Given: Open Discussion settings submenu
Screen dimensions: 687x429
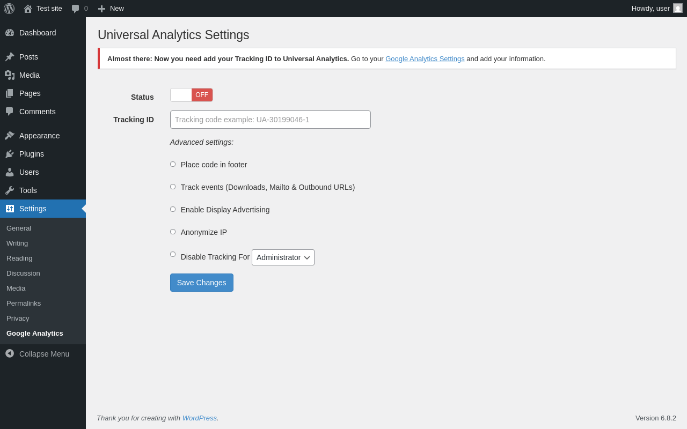Looking at the screenshot, I should point(23,273).
